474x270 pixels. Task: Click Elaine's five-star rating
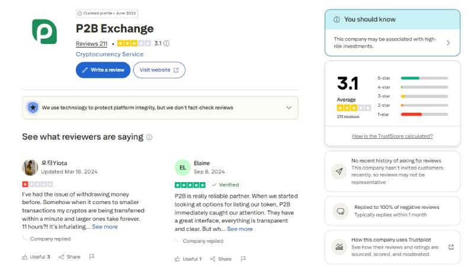(190, 185)
